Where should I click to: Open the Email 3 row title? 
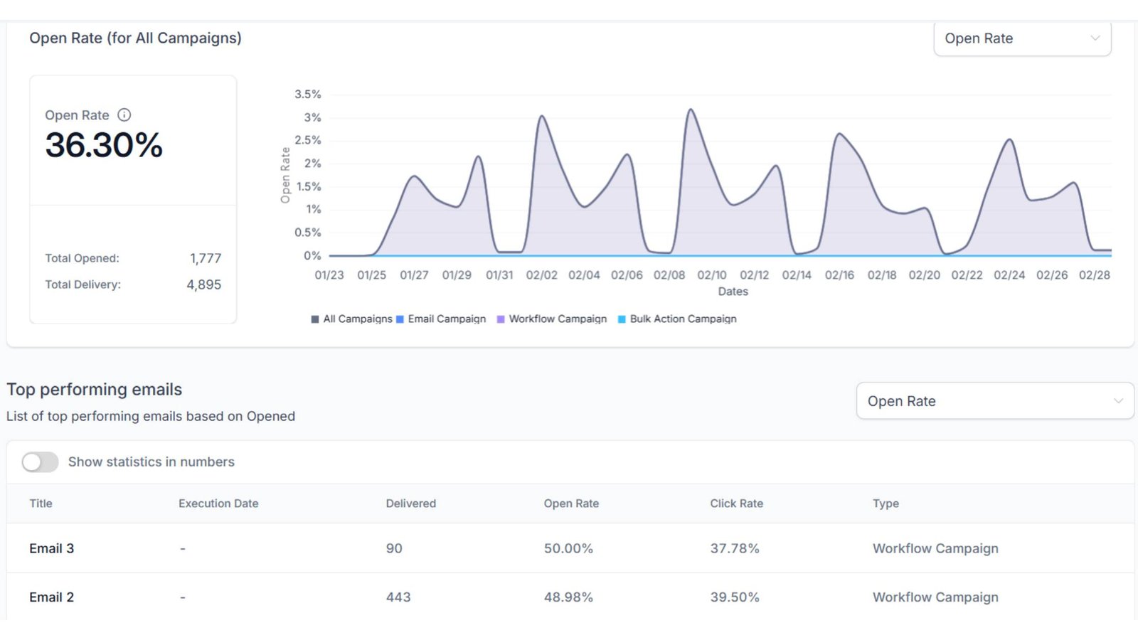click(x=51, y=548)
